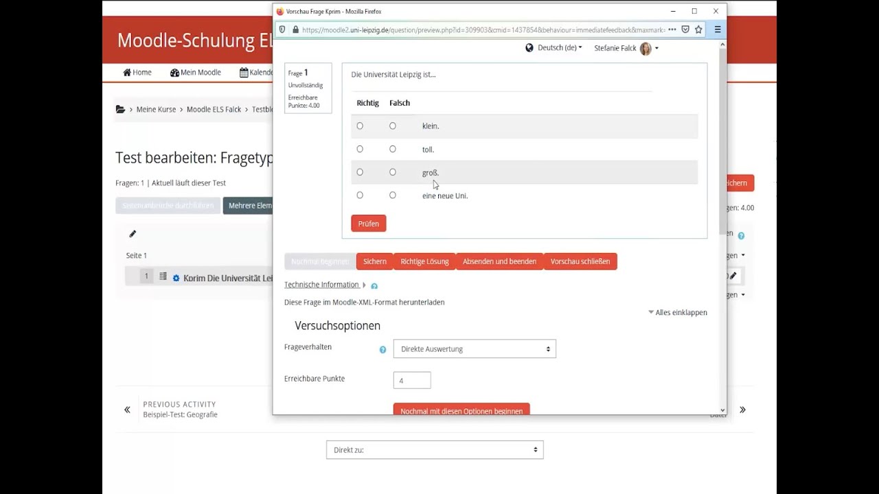Click the breadcrumb folder icon
Image resolution: width=879 pixels, height=494 pixels.
coord(121,110)
